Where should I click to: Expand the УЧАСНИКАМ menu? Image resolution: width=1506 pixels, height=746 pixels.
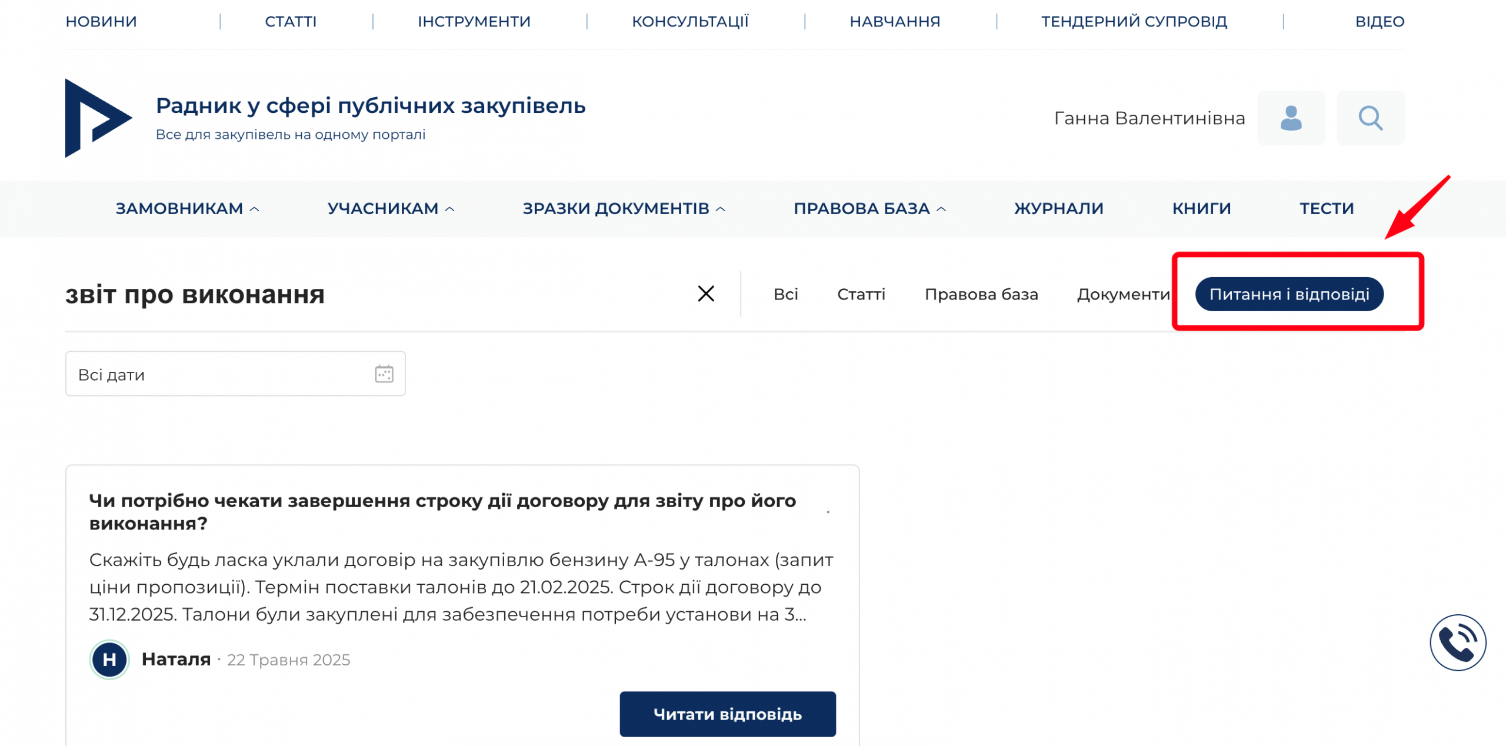pyautogui.click(x=391, y=208)
